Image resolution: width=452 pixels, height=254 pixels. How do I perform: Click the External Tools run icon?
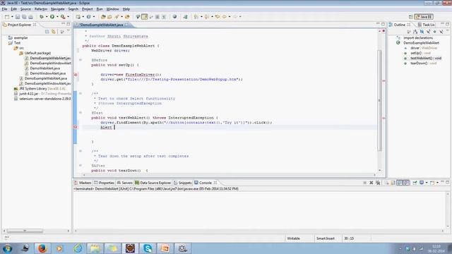[x=63, y=17]
